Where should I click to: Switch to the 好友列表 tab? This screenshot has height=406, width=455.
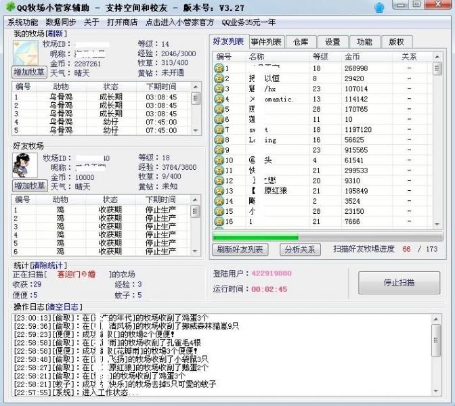pyautogui.click(x=229, y=41)
